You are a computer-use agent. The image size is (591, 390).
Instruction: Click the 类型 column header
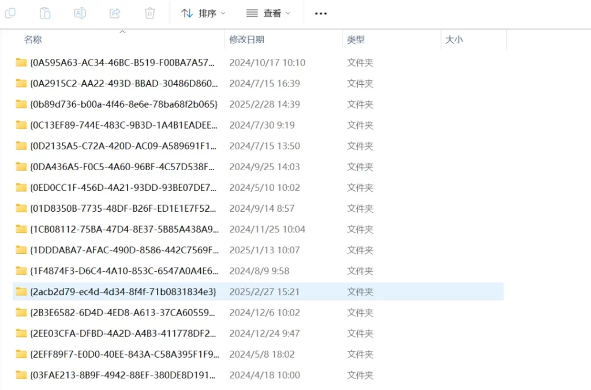pyautogui.click(x=356, y=40)
